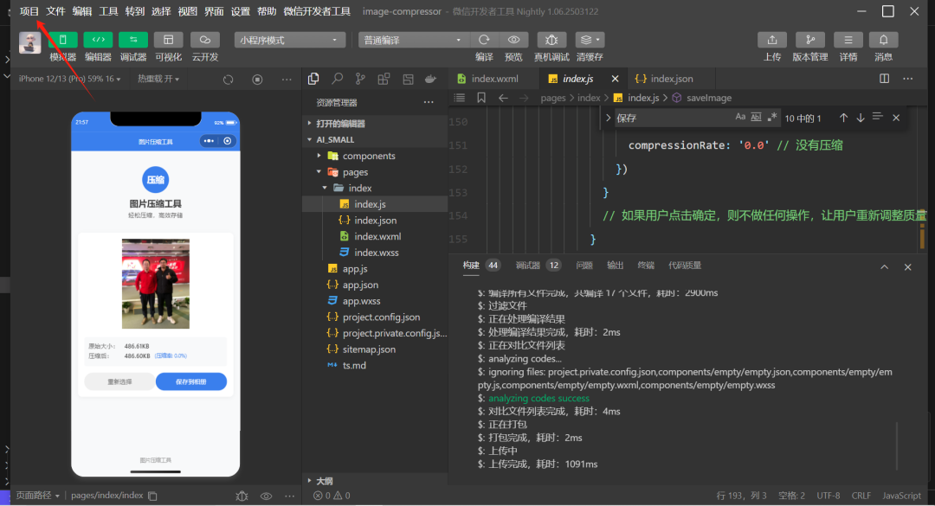
Task: Toggle regex option in the find box
Action: 772,118
